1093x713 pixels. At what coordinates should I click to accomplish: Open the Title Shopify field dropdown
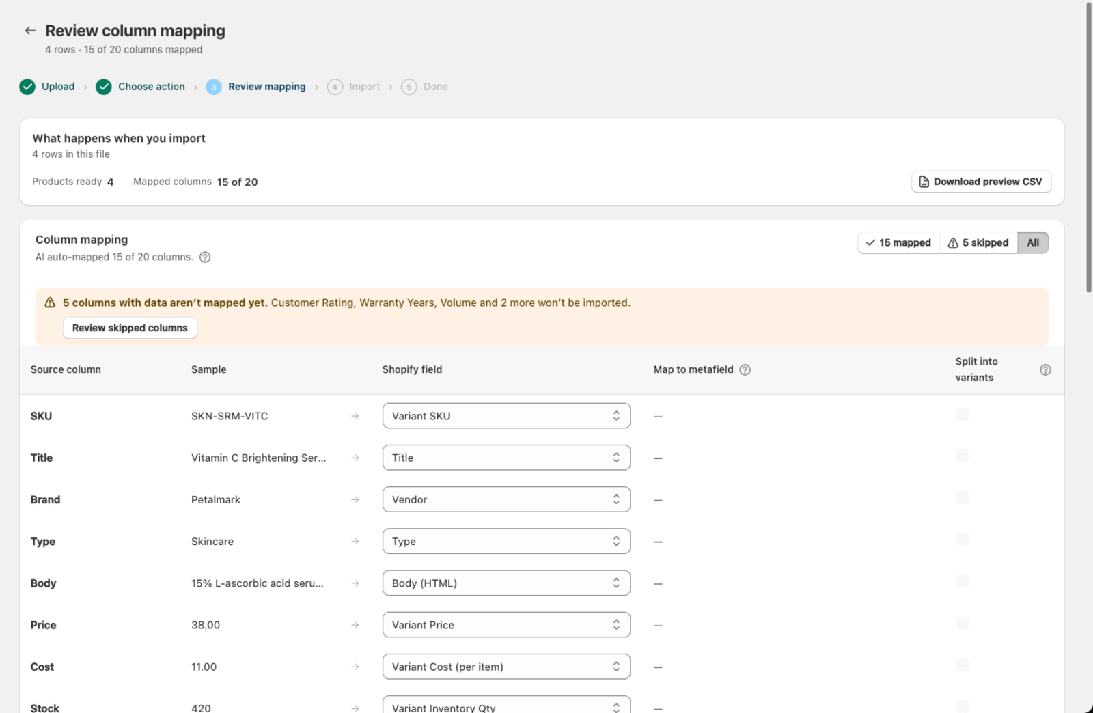click(x=506, y=458)
